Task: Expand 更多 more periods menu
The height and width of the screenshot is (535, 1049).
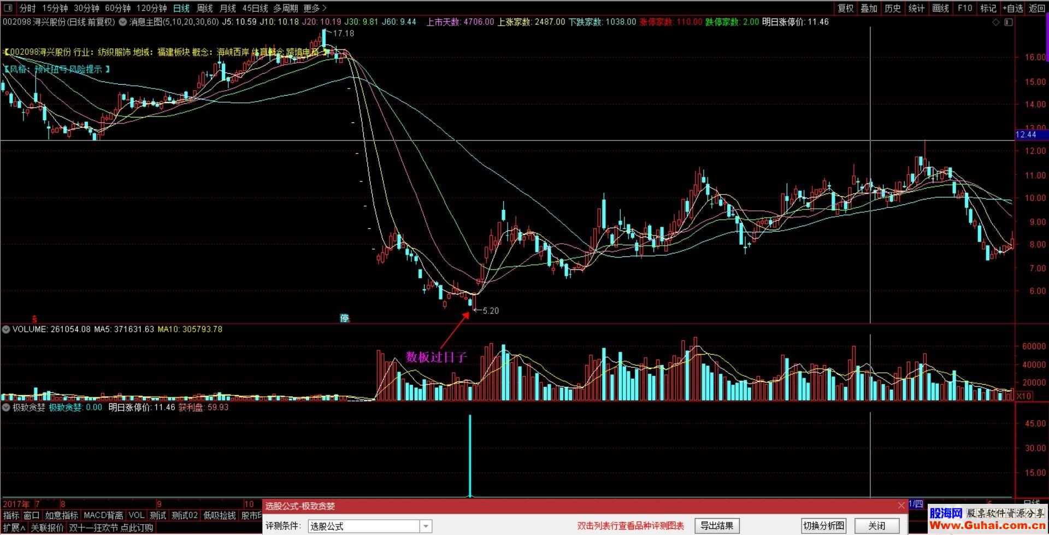Action: pyautogui.click(x=315, y=8)
